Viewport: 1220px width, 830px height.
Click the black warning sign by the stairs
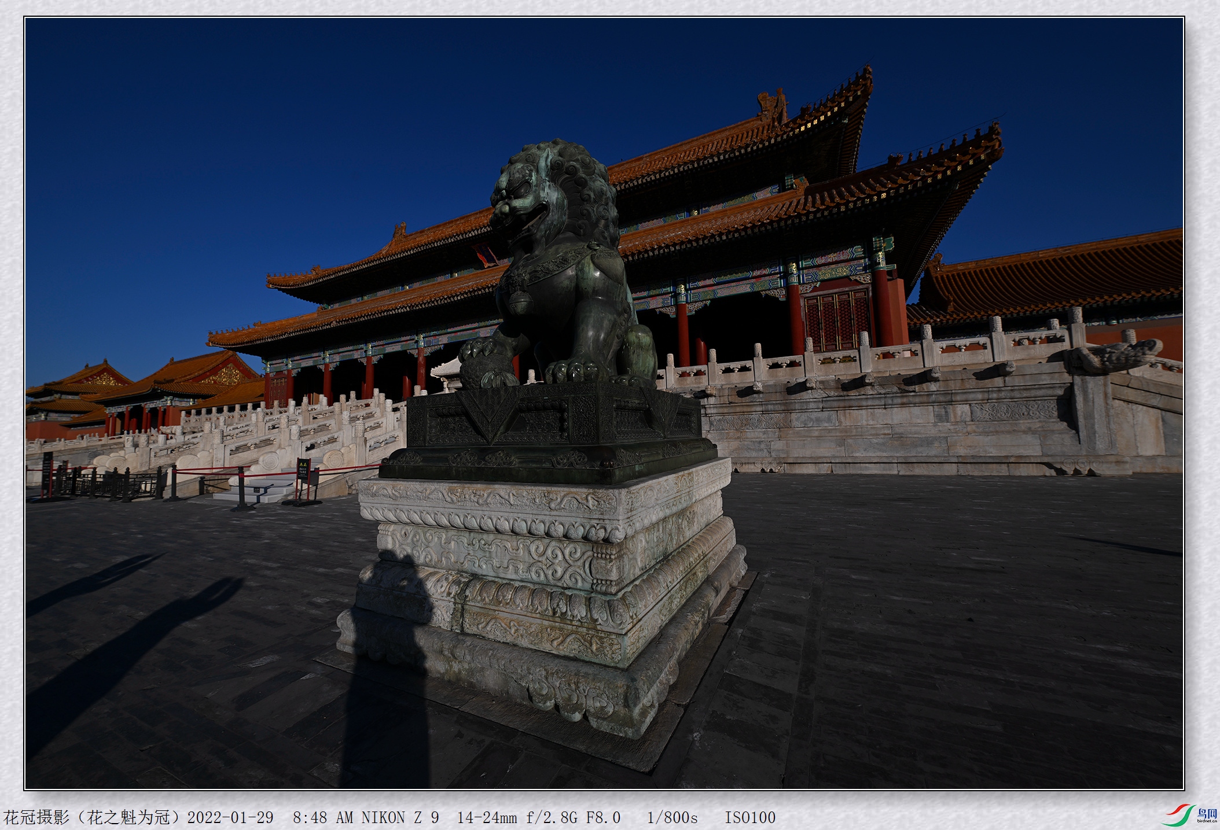(303, 469)
